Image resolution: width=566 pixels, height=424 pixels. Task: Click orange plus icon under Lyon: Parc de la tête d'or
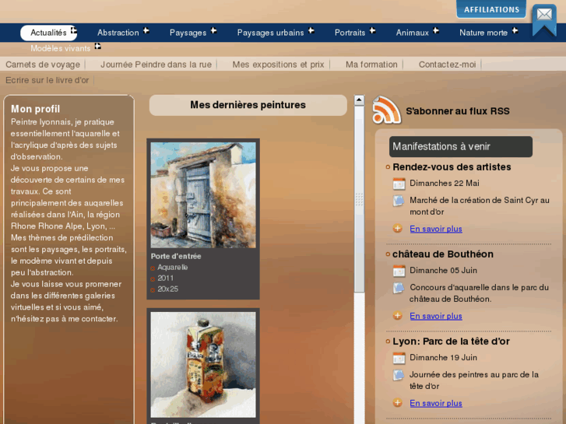pos(397,403)
